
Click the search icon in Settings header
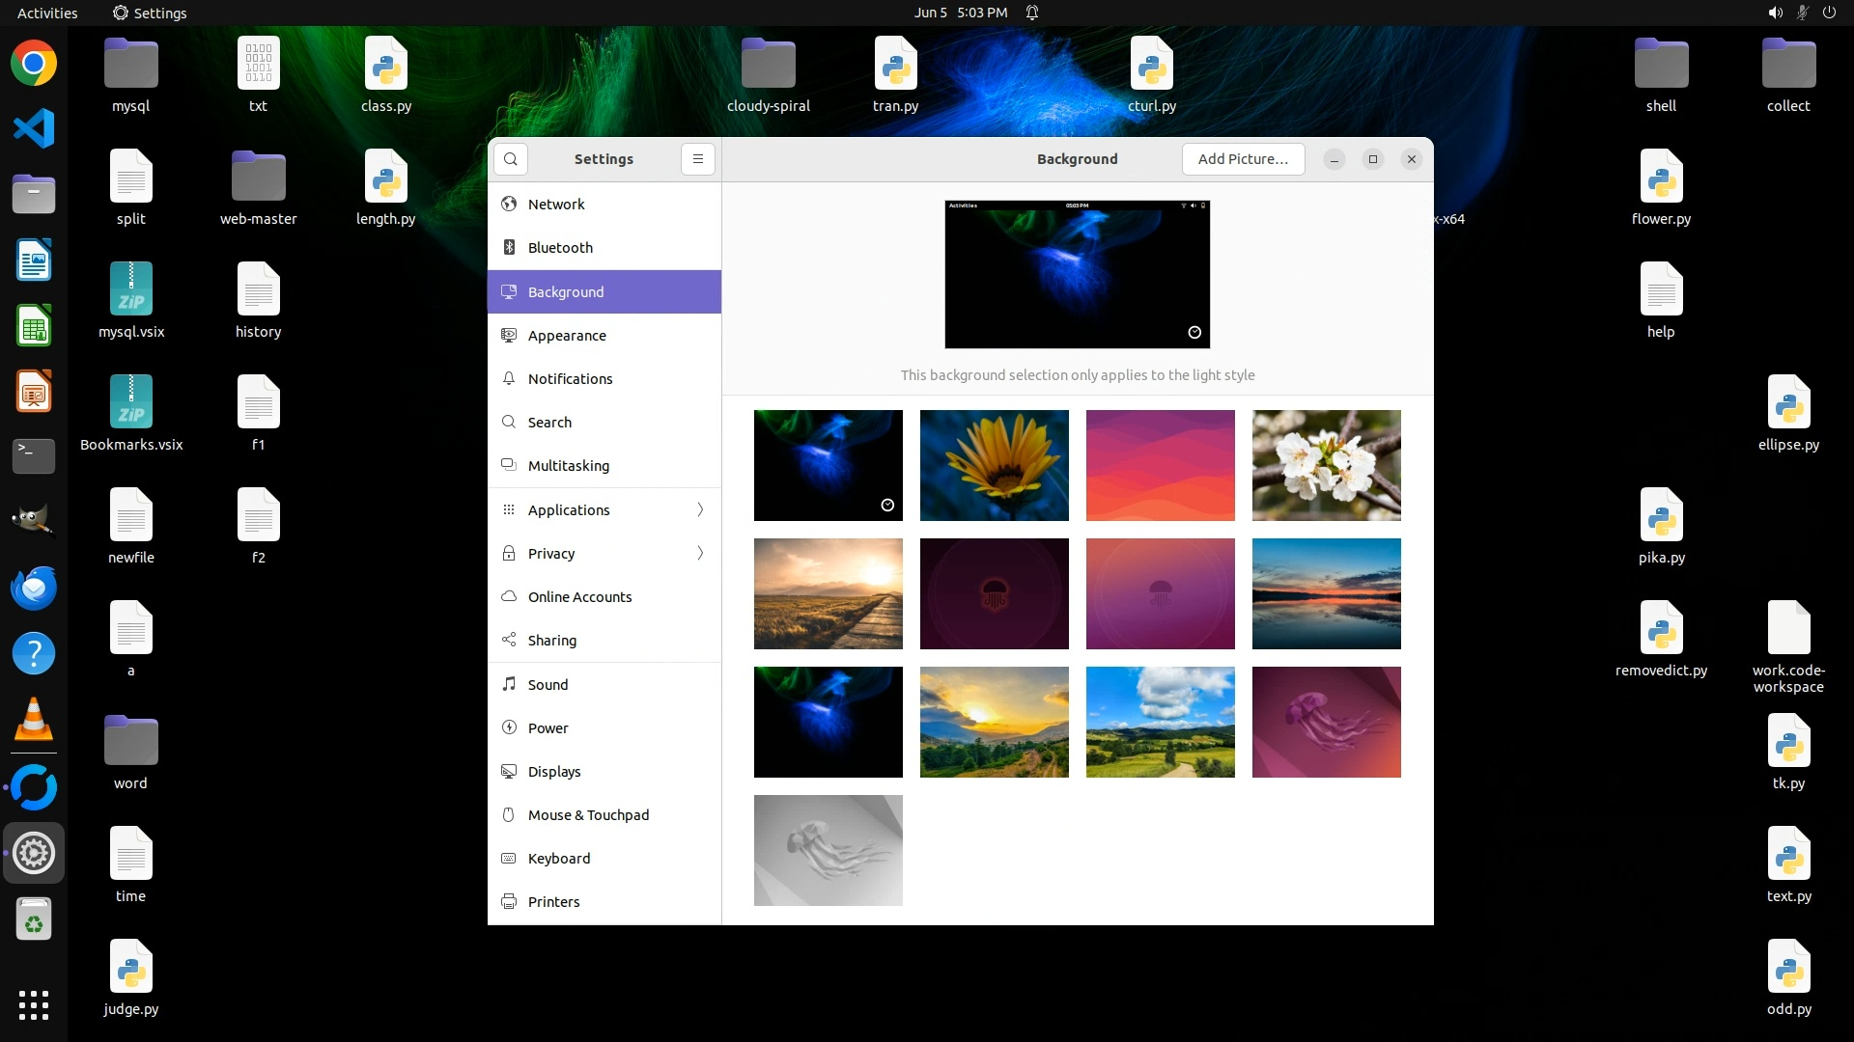coord(511,159)
